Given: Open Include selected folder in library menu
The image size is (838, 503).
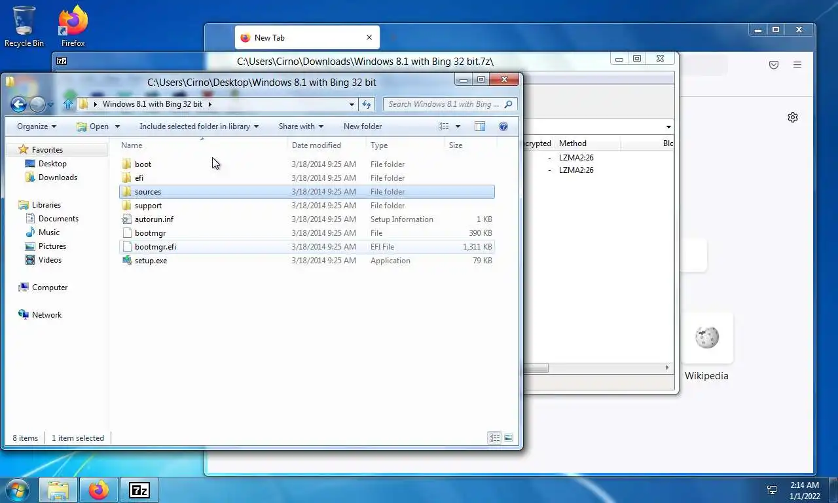Looking at the screenshot, I should click(199, 126).
